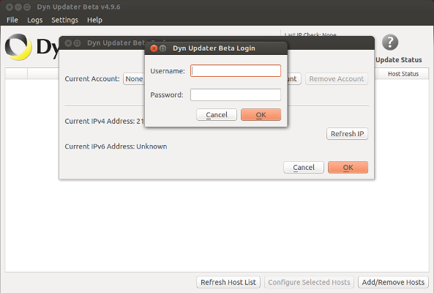Close the Dyn Updater Beta Login dialog
Image resolution: width=434 pixels, height=293 pixels.
click(x=154, y=48)
